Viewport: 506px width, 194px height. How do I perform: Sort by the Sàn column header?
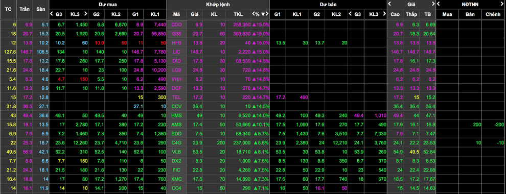pos(41,9)
